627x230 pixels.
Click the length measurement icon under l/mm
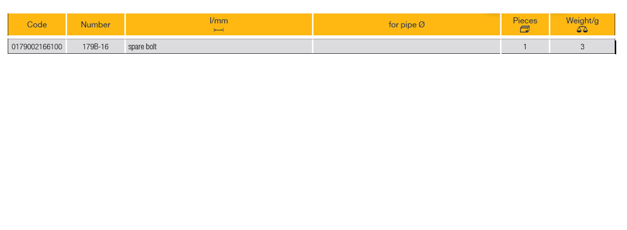point(219,30)
